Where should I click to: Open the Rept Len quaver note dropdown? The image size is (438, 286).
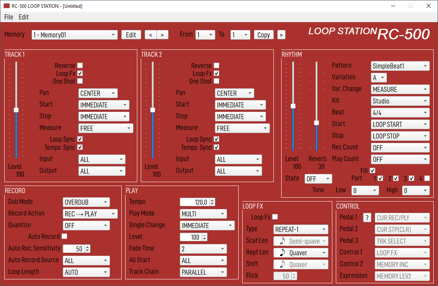click(x=301, y=253)
